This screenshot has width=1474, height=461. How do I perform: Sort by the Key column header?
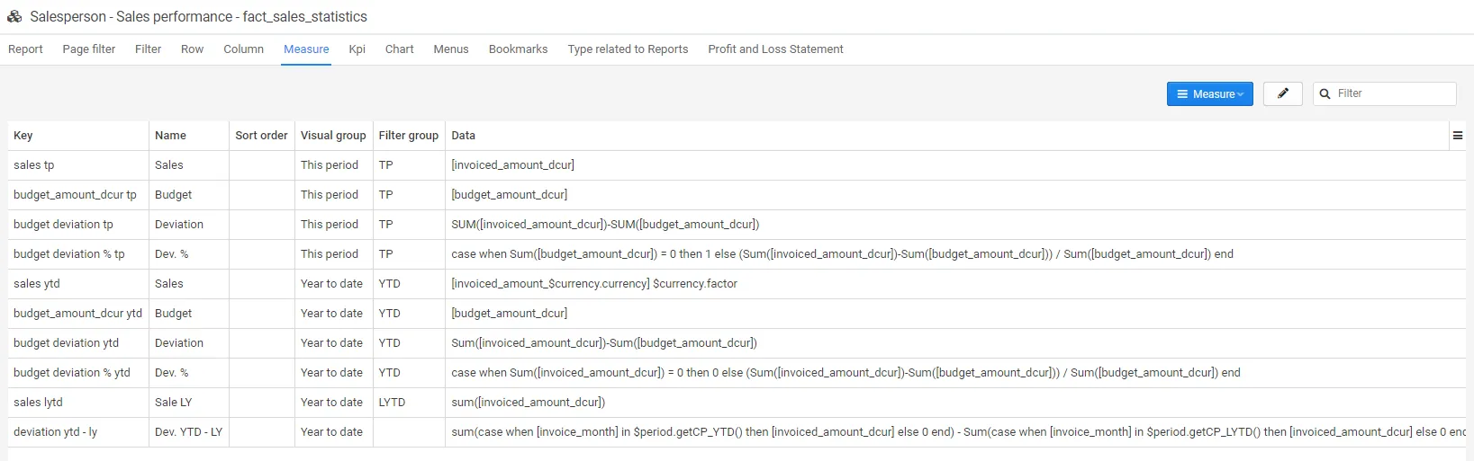point(23,136)
